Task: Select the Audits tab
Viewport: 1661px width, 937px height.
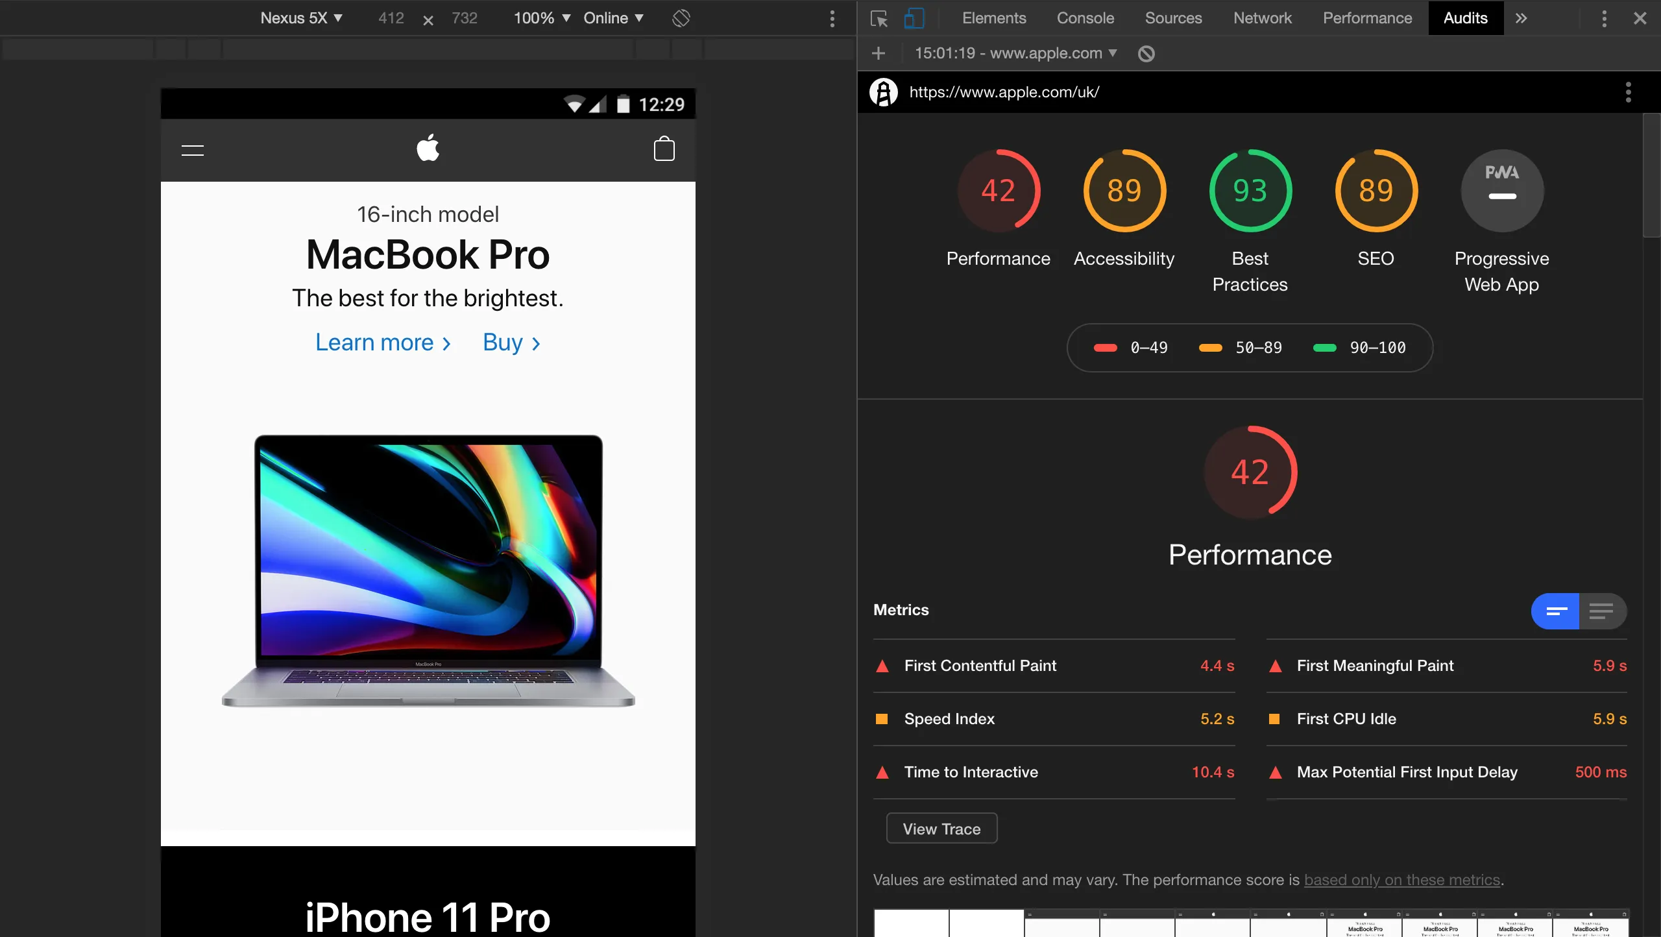Action: click(1466, 18)
